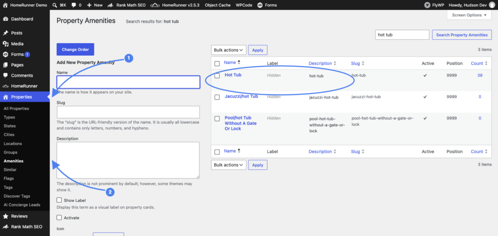Open the Tags submenu item

tap(8, 187)
